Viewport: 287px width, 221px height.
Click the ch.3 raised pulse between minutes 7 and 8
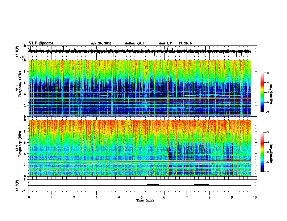click(201, 185)
